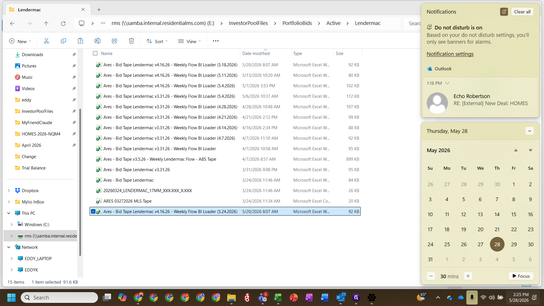Unpin InvestorPoolFiles from Quick access

(74, 111)
